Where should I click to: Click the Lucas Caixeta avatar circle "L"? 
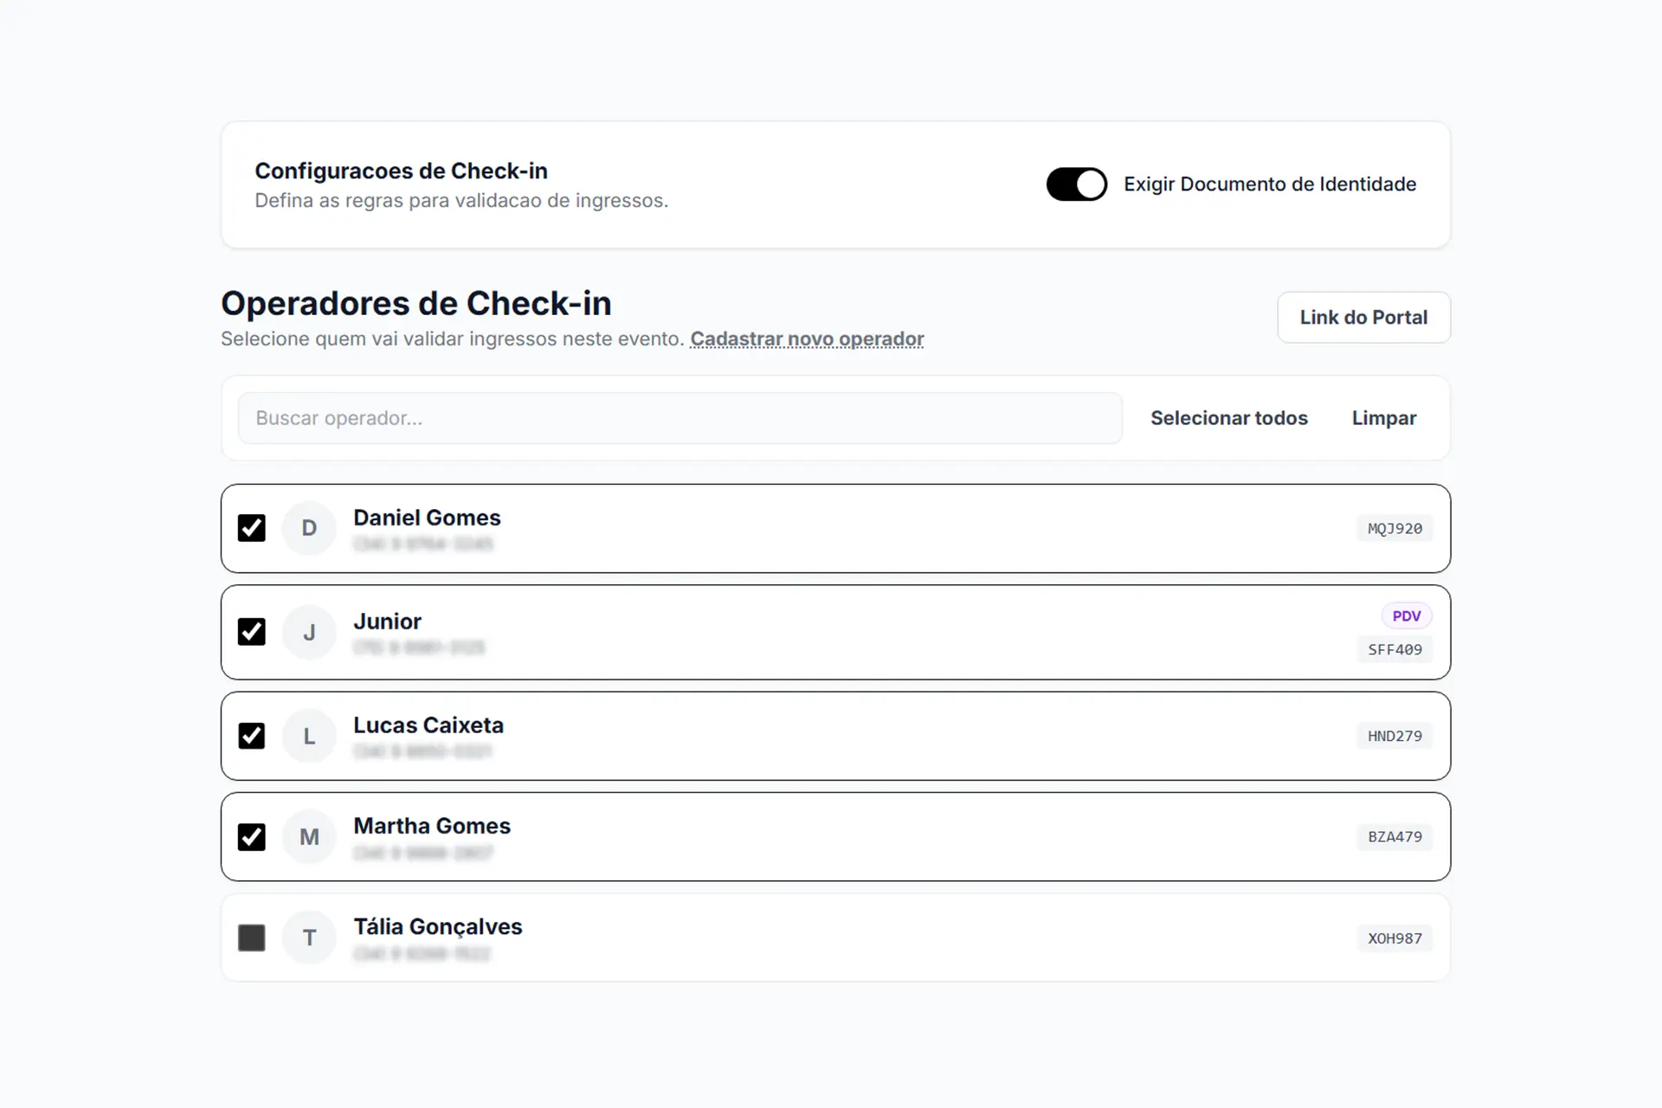[x=309, y=736]
